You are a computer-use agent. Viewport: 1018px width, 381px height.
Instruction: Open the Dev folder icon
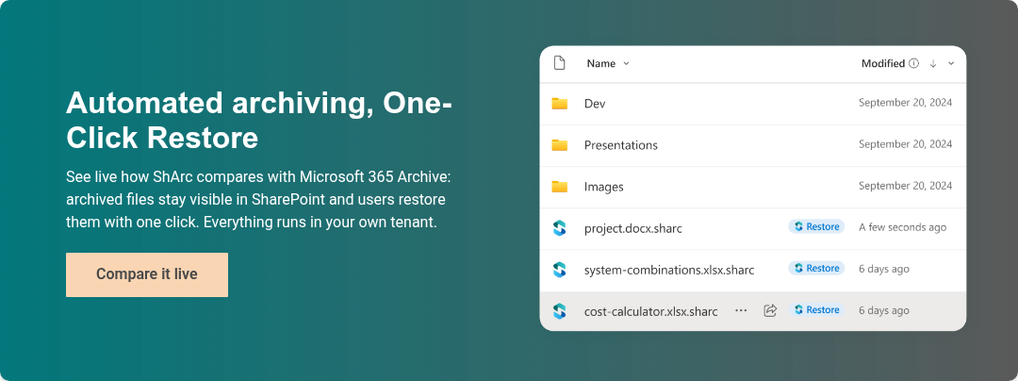[559, 103]
